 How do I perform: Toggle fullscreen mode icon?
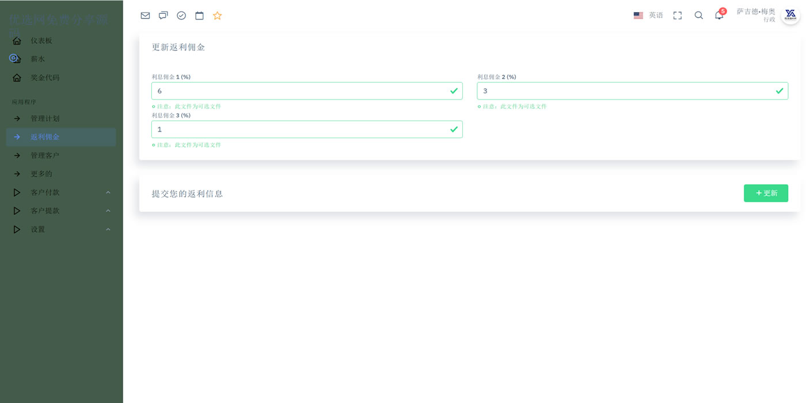coord(678,16)
